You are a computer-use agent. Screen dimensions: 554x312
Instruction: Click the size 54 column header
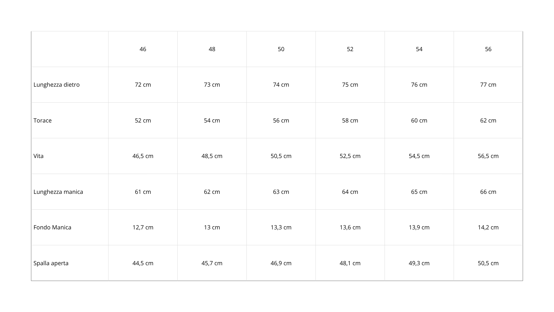419,49
